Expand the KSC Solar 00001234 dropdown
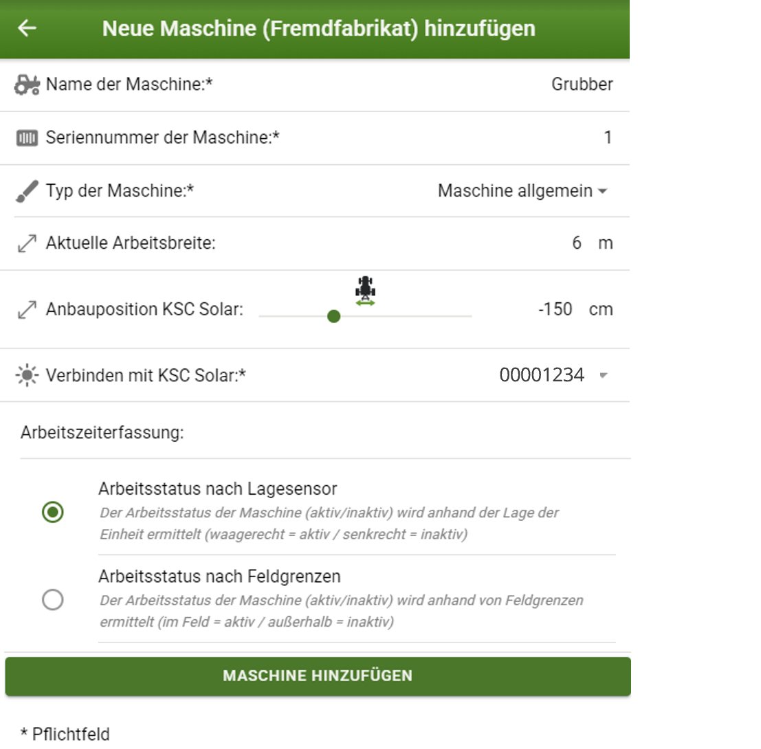Image resolution: width=761 pixels, height=749 pixels. tap(602, 375)
